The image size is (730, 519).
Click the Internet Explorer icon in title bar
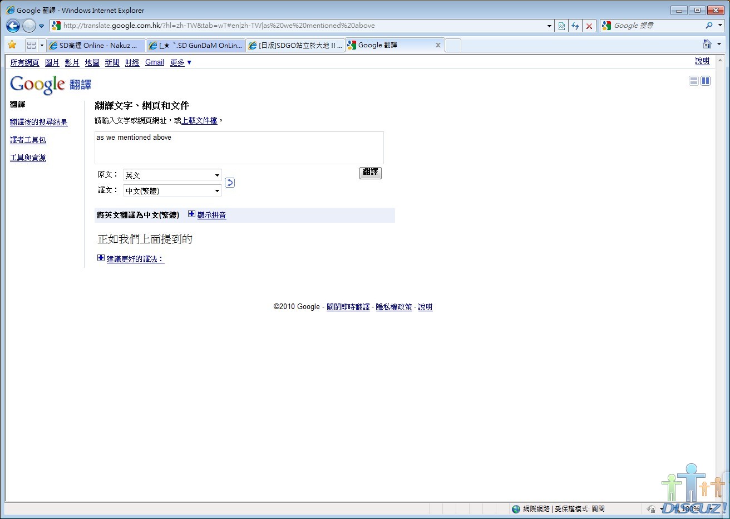tap(11, 10)
